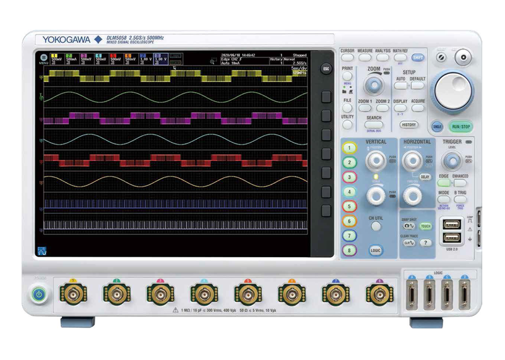The height and width of the screenshot is (360, 505).
Task: Click the slotted screw terminal near top right
Action: (441, 57)
